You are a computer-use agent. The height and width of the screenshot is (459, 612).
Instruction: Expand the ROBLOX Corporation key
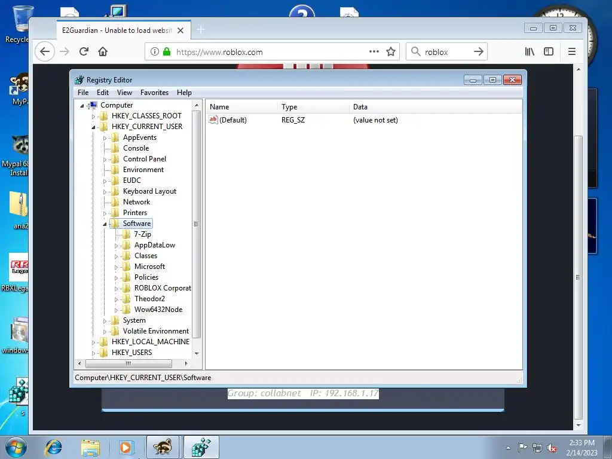click(116, 289)
